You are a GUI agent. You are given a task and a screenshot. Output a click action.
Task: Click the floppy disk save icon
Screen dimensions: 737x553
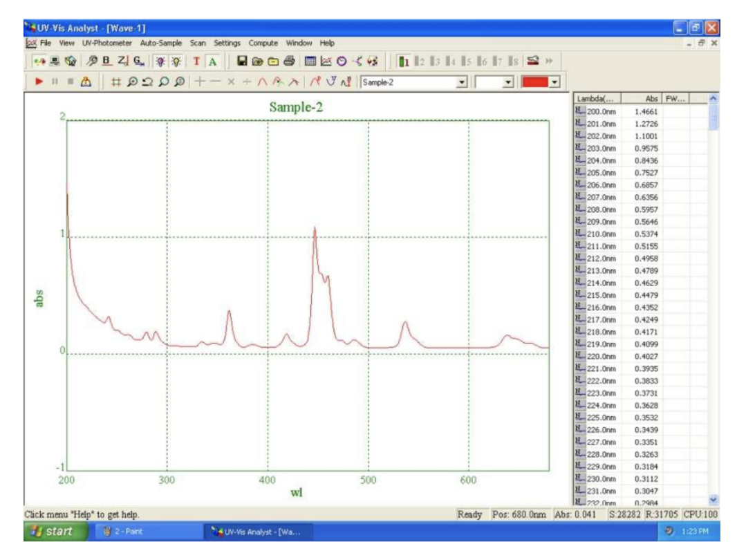(241, 61)
